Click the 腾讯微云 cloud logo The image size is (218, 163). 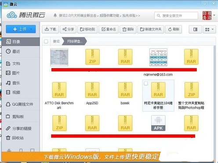(x=26, y=15)
